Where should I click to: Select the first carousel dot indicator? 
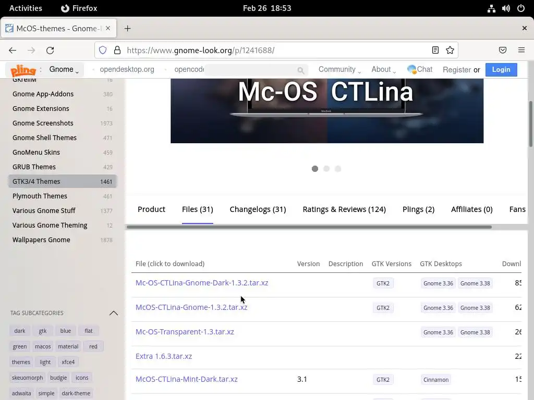(314, 169)
